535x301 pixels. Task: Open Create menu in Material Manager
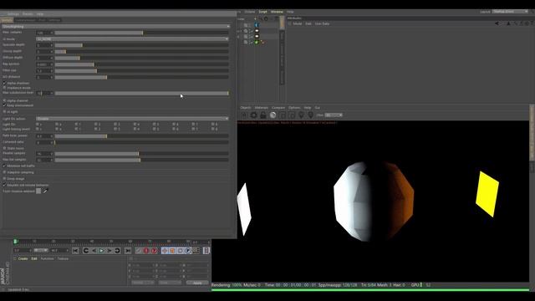tap(23, 258)
